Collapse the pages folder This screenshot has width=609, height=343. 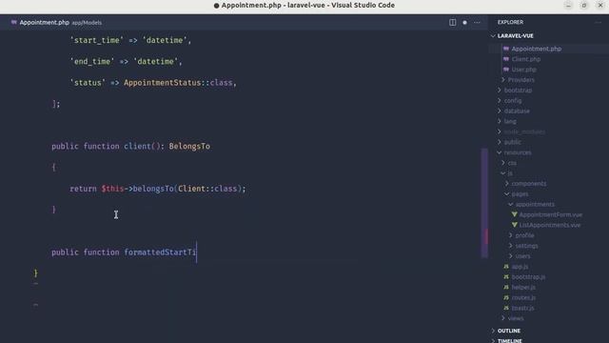click(507, 193)
